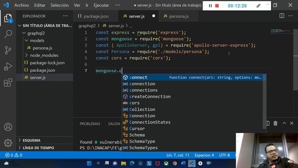The image size is (298, 168).
Task: Select the Collection suggestion
Action: (x=192, y=109)
